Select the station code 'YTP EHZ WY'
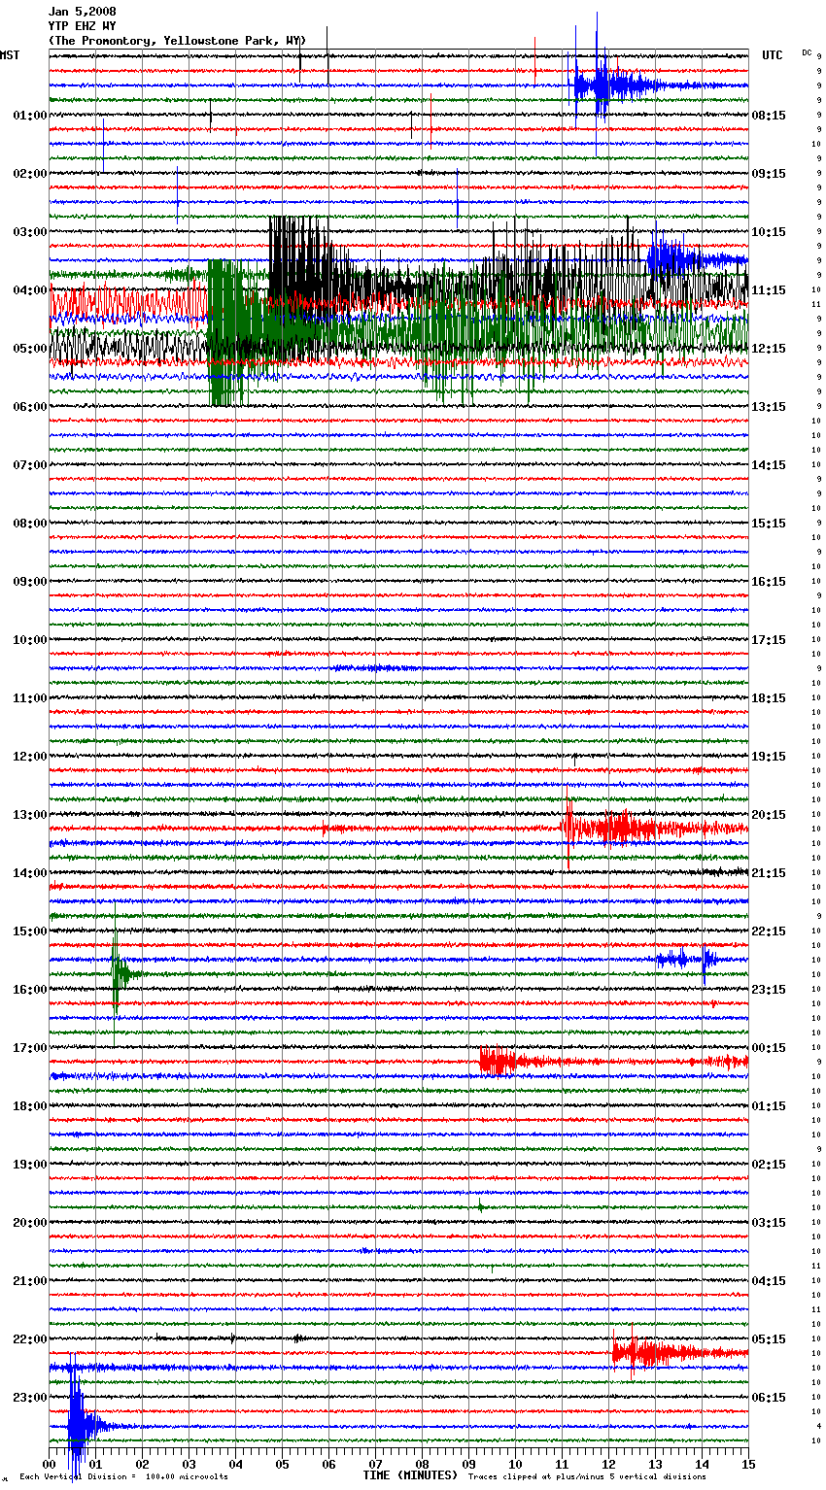The width and height of the screenshot is (826, 1490). [x=83, y=26]
